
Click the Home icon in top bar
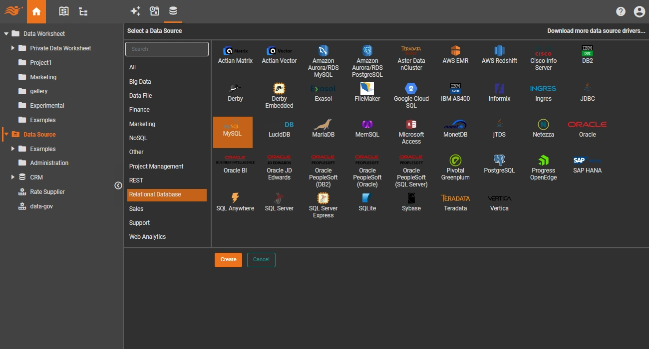36,11
